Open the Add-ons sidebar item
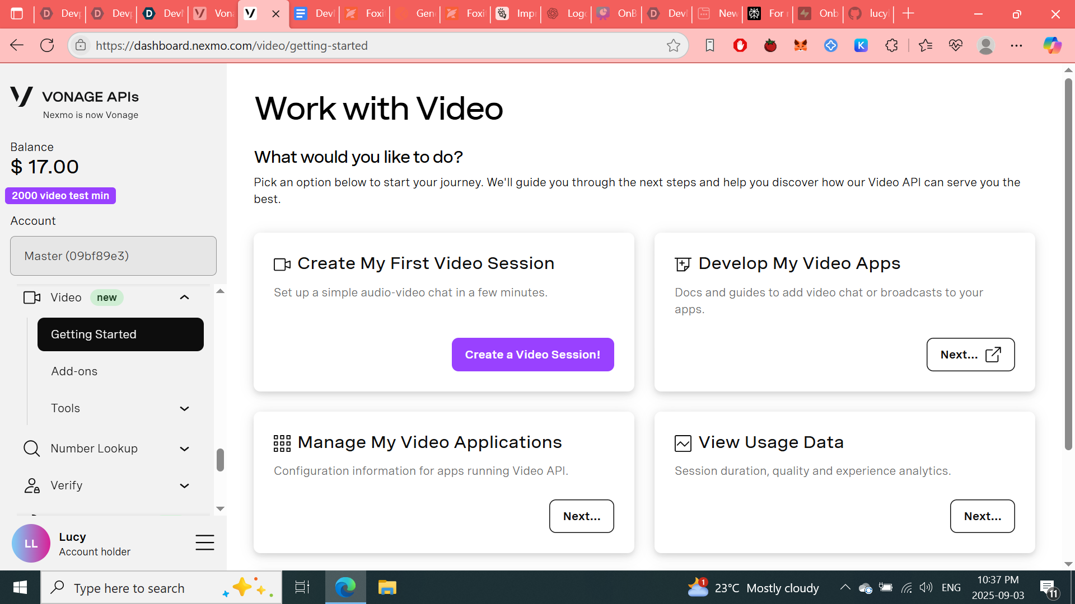Screen dimensions: 1075x604 74,371
